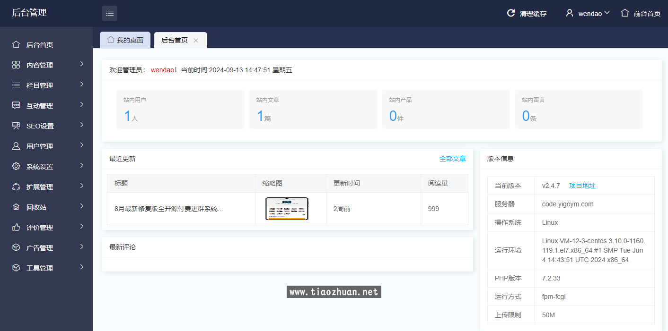
Task: Click the 评价管理 thumbs-up icon
Action: coord(16,227)
